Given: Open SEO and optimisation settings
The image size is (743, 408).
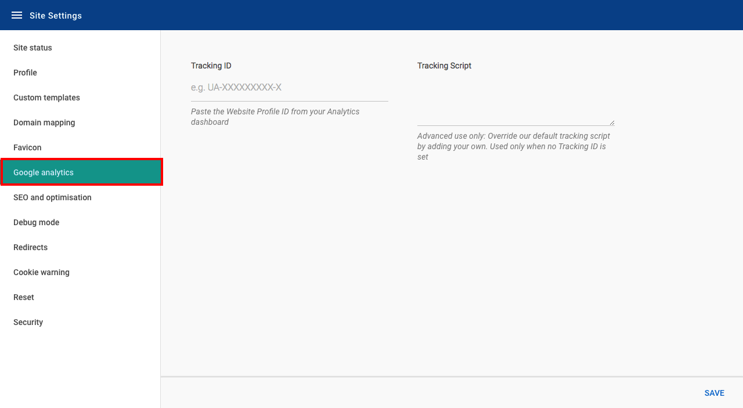Looking at the screenshot, I should (x=80, y=197).
